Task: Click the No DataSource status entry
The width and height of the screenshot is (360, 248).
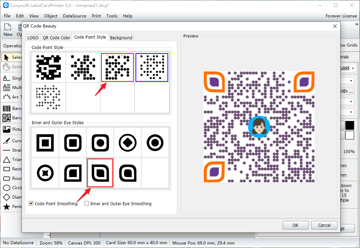Action: 18,243
